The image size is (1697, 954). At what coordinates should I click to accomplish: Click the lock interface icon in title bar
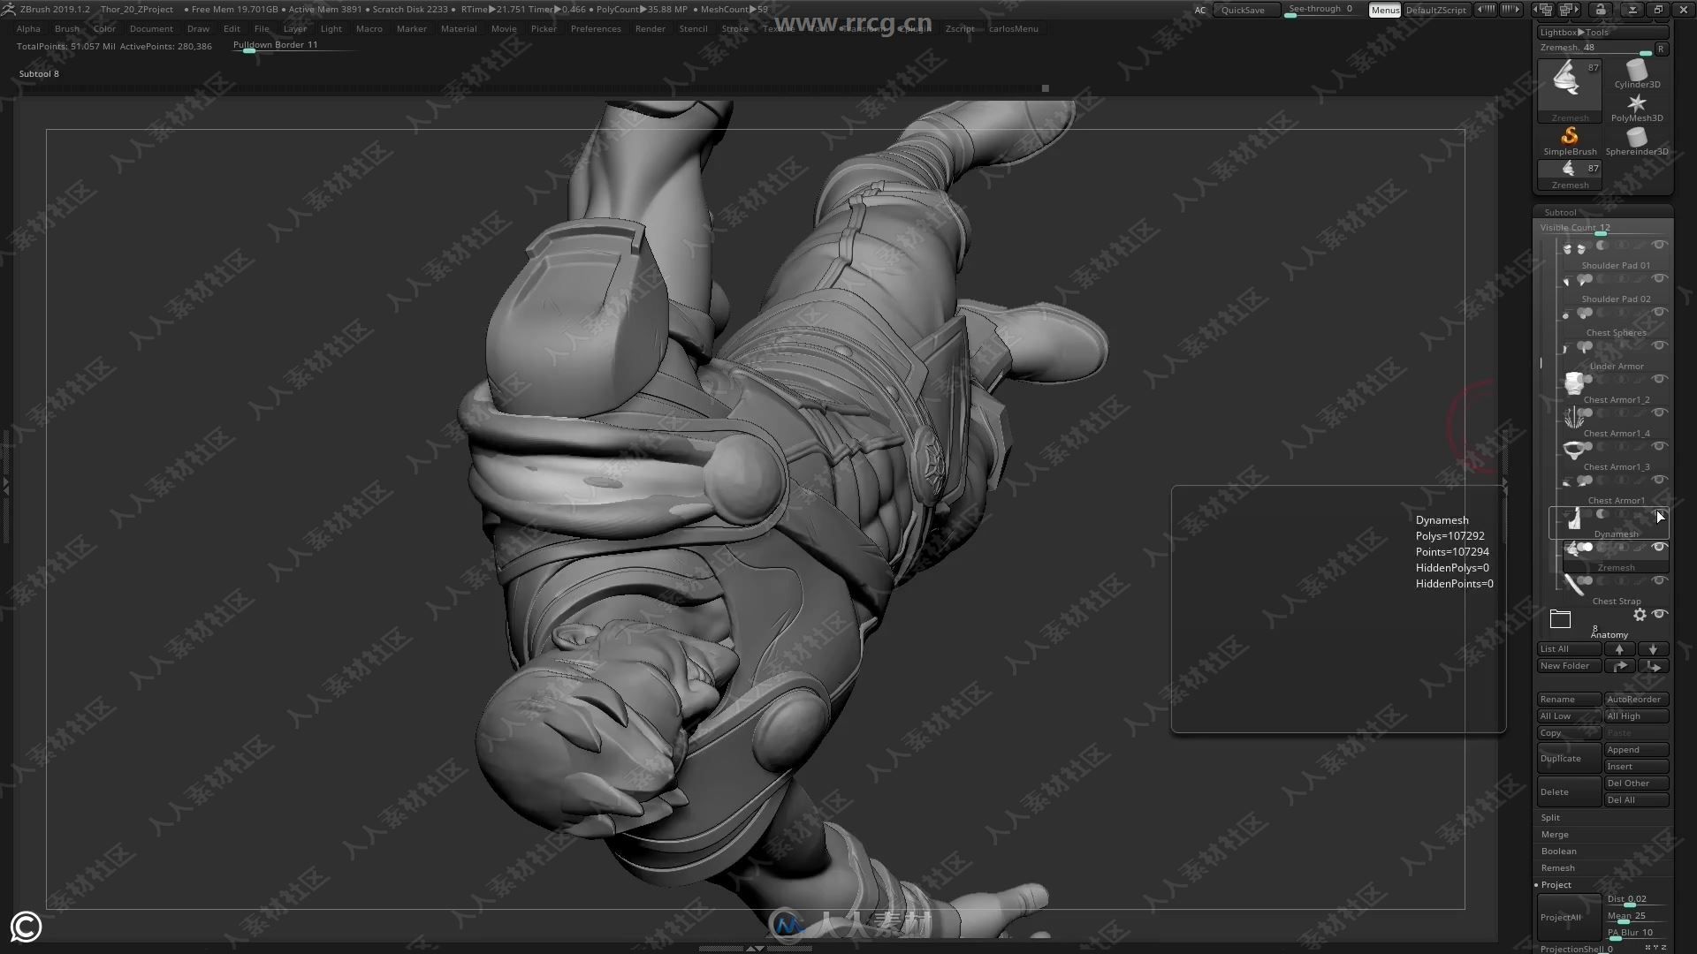(x=1601, y=10)
